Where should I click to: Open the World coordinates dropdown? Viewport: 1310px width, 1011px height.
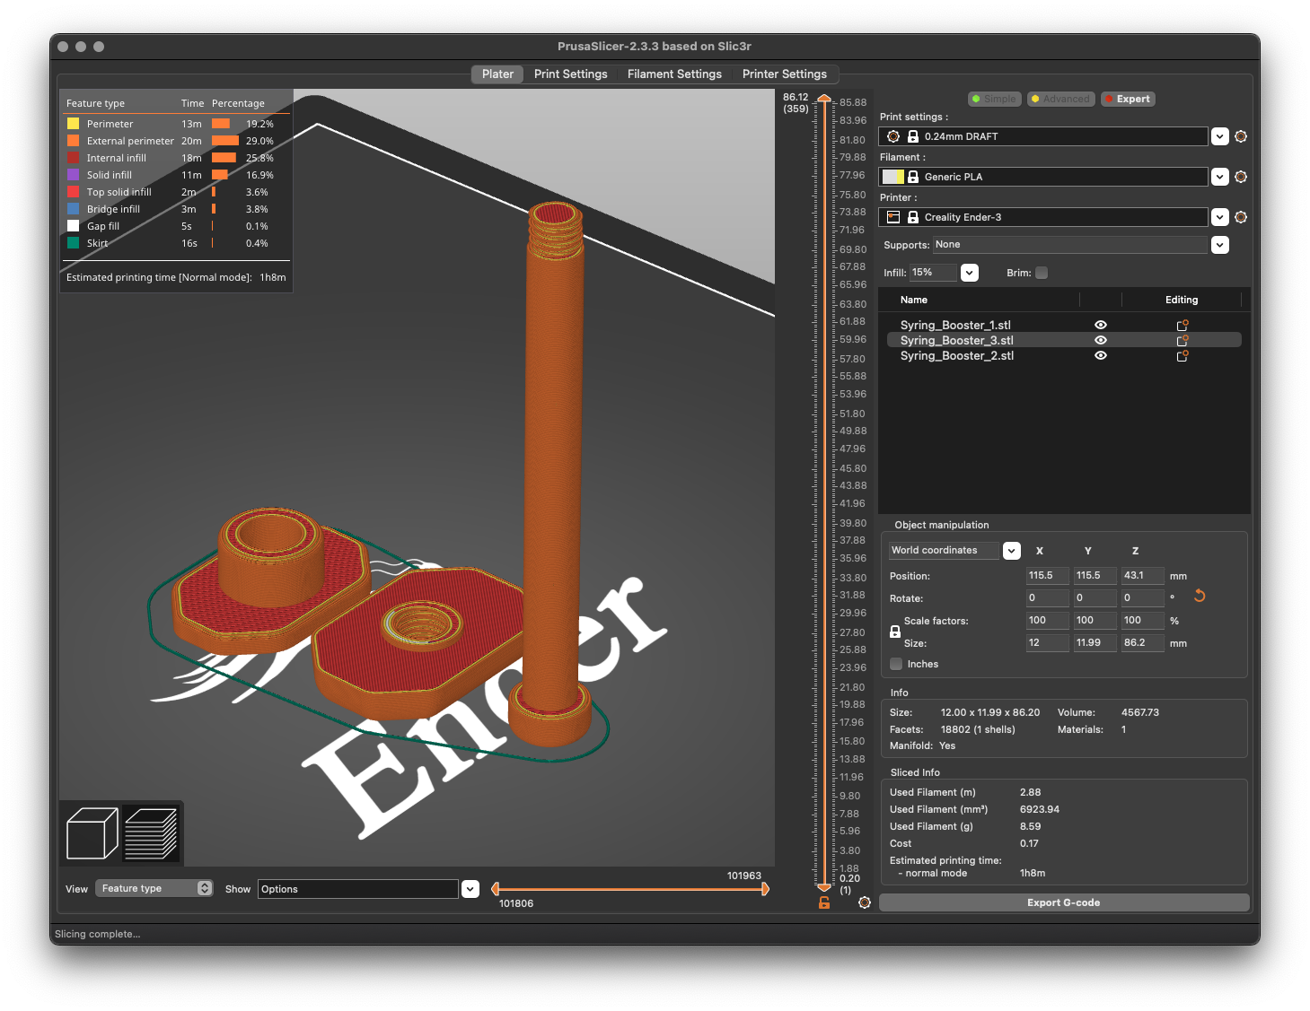[x=1012, y=551]
